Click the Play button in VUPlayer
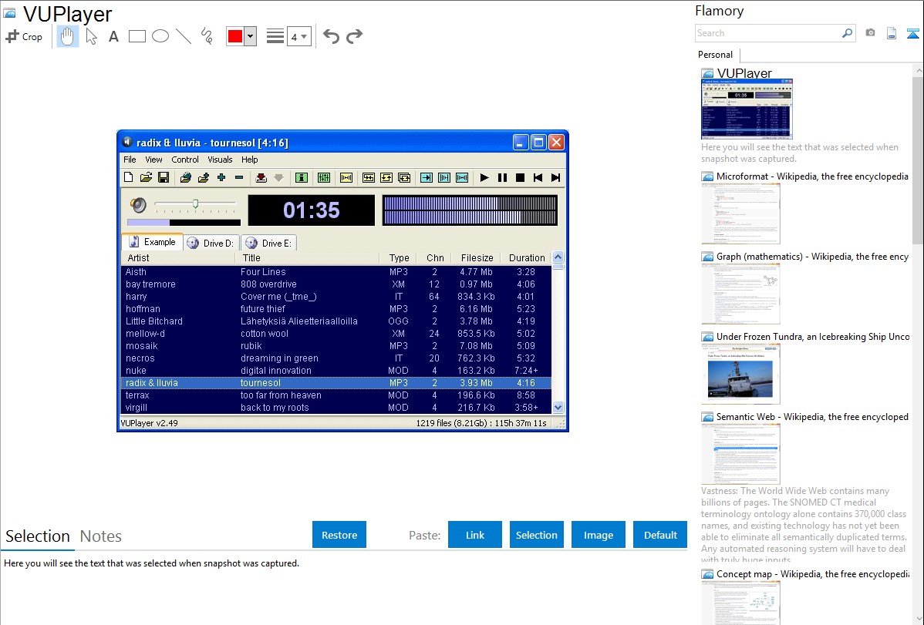 484,177
